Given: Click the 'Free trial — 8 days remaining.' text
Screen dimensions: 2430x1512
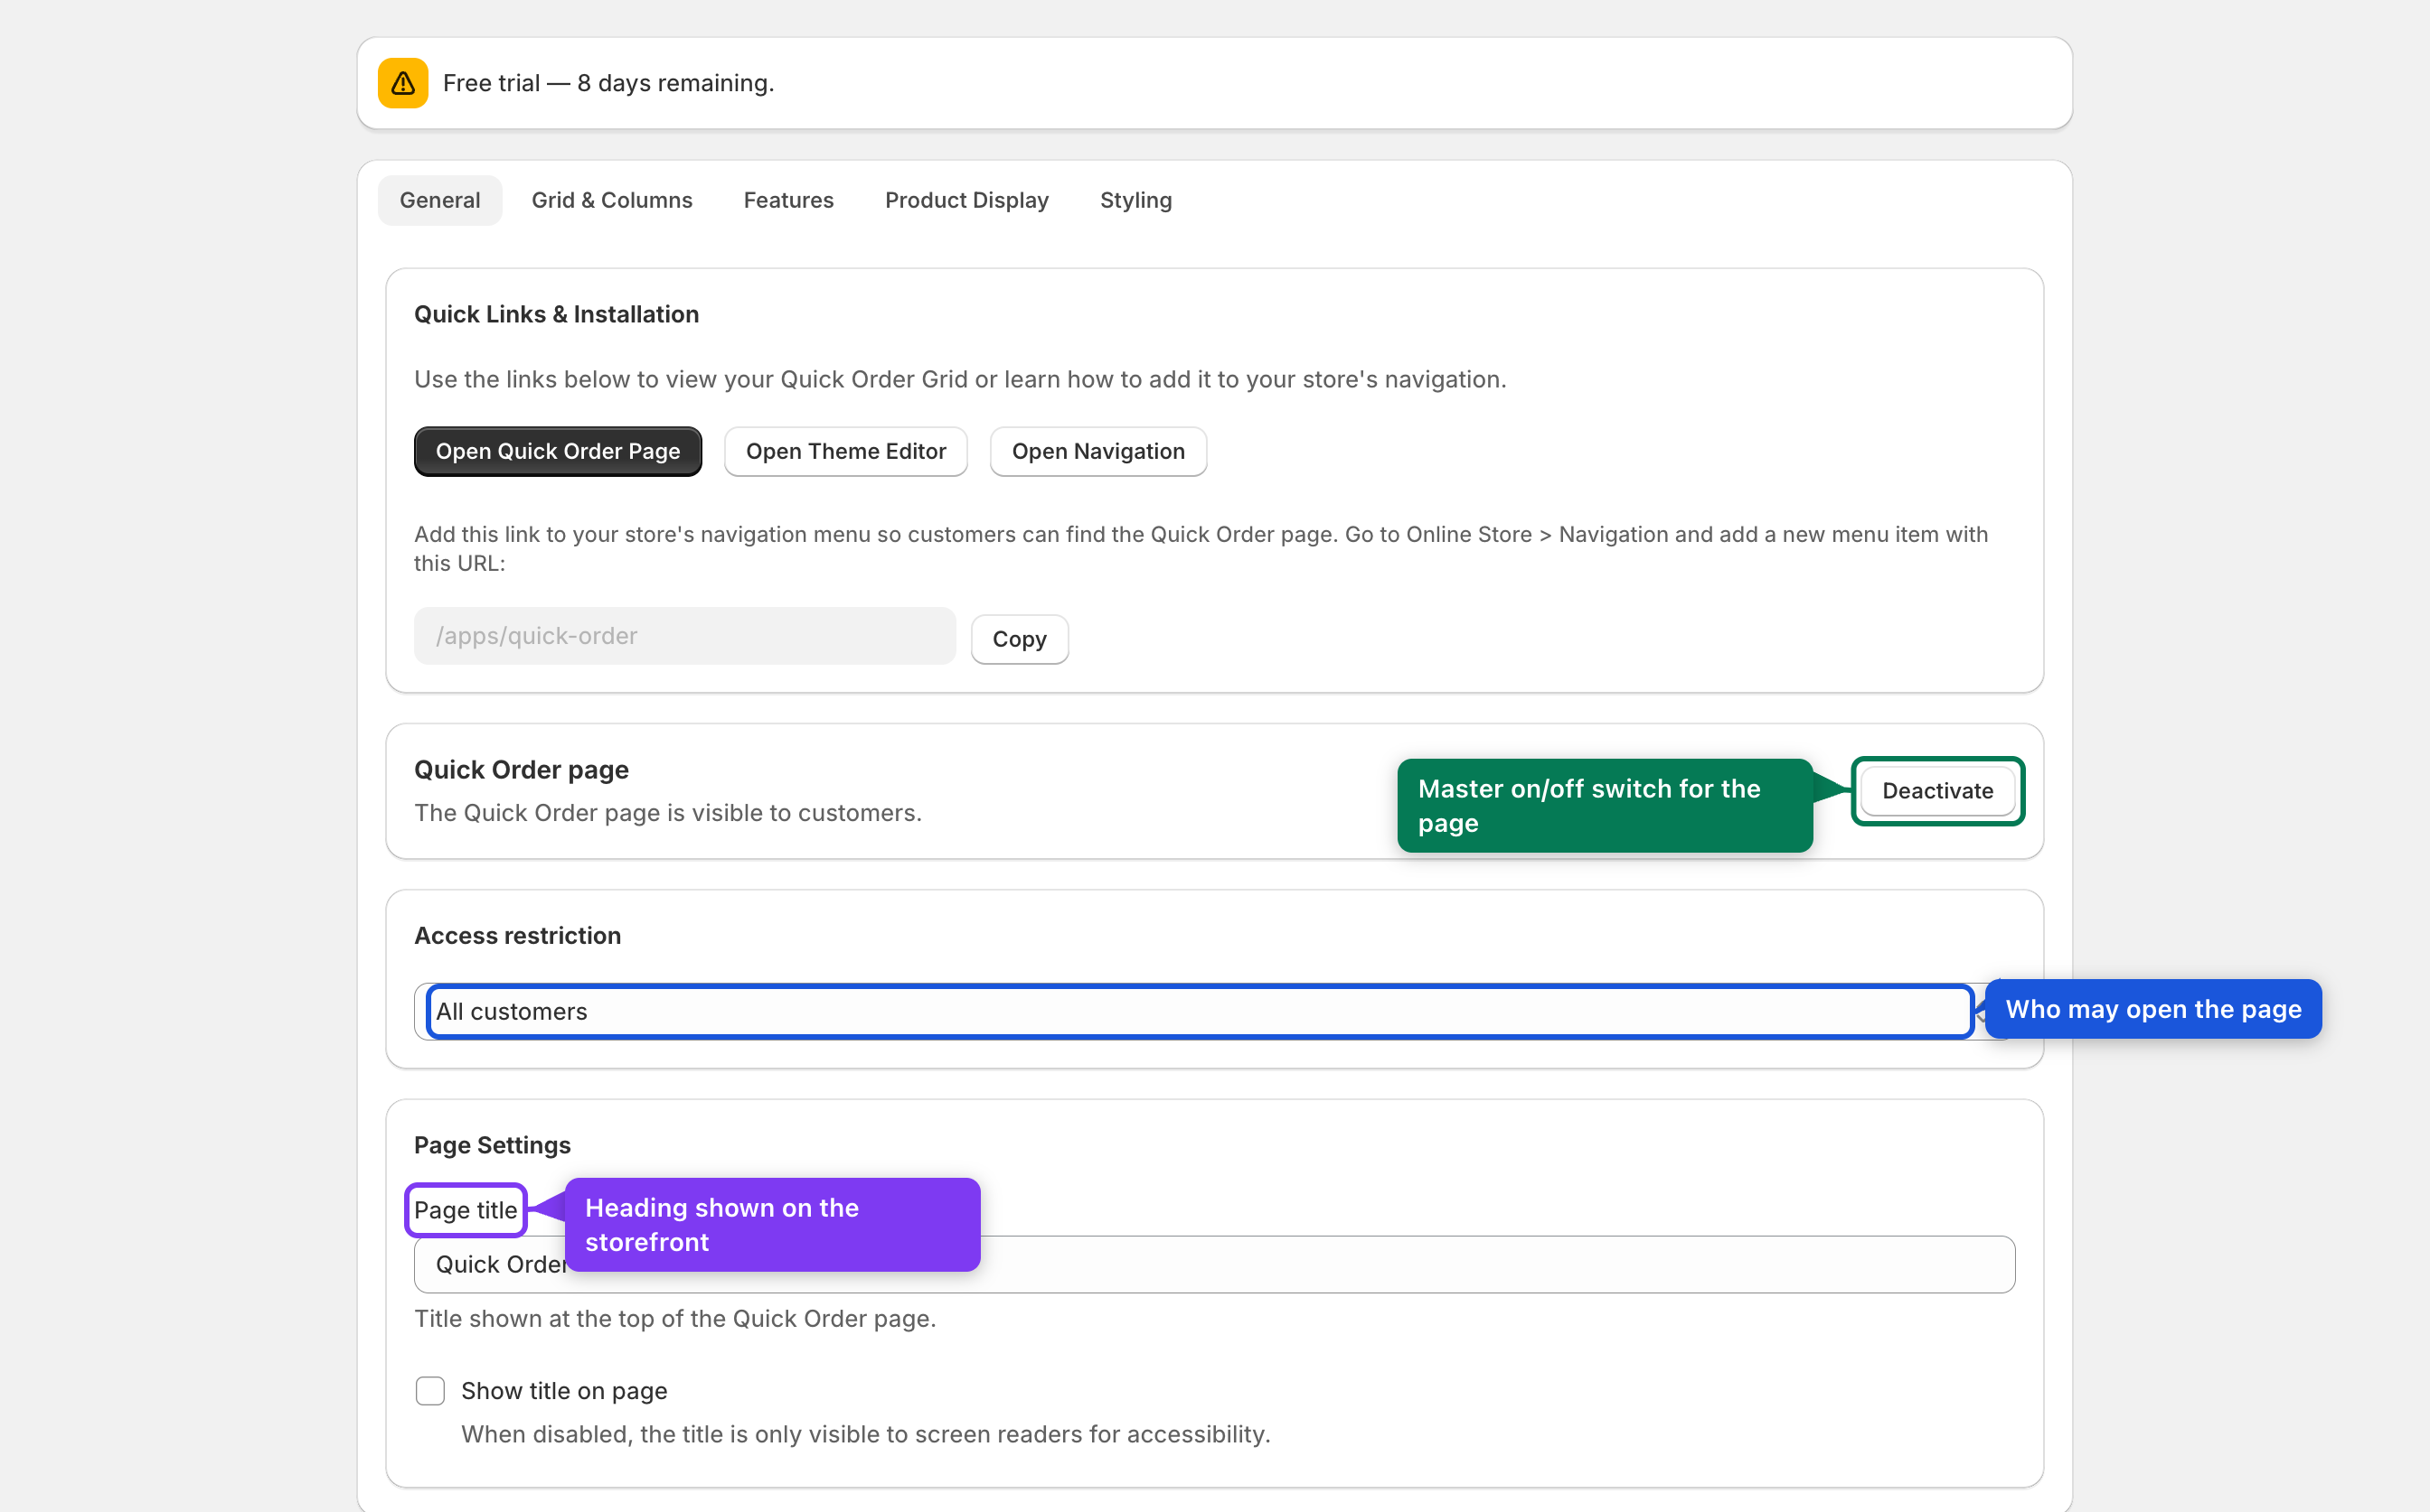Looking at the screenshot, I should point(608,83).
